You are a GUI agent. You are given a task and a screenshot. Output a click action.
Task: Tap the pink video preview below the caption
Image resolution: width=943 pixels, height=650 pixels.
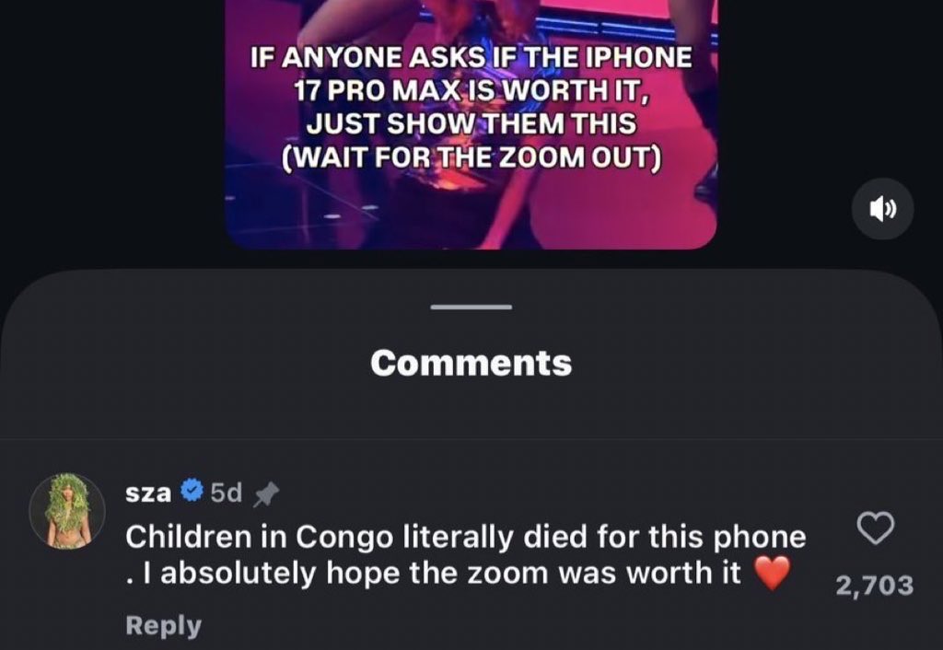click(x=471, y=211)
